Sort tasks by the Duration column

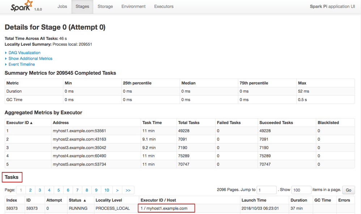coord(299,200)
